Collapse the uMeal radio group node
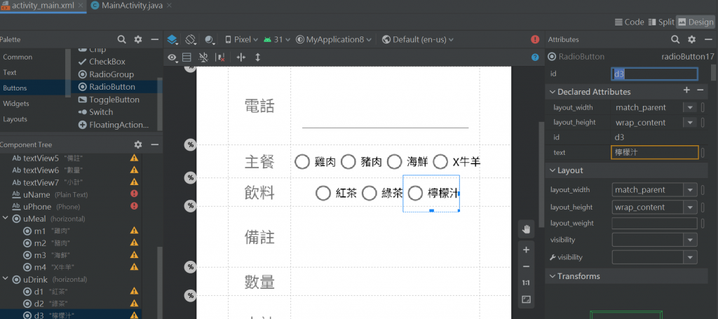 pos(6,218)
